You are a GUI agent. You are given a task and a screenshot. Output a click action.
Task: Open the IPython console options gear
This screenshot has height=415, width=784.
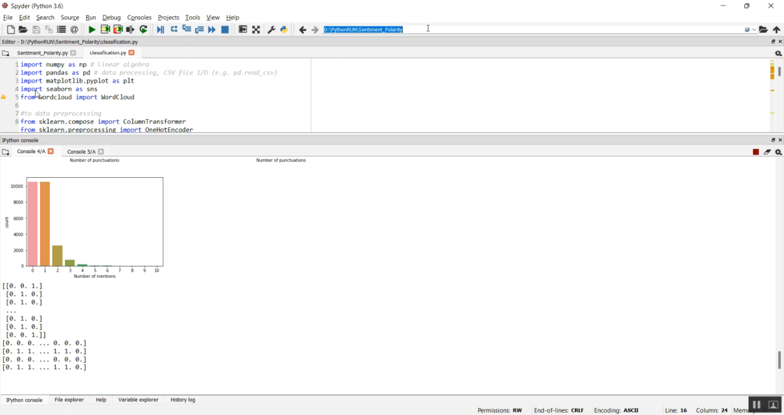pos(778,152)
